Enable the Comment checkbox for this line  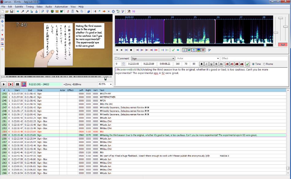coord(116,58)
